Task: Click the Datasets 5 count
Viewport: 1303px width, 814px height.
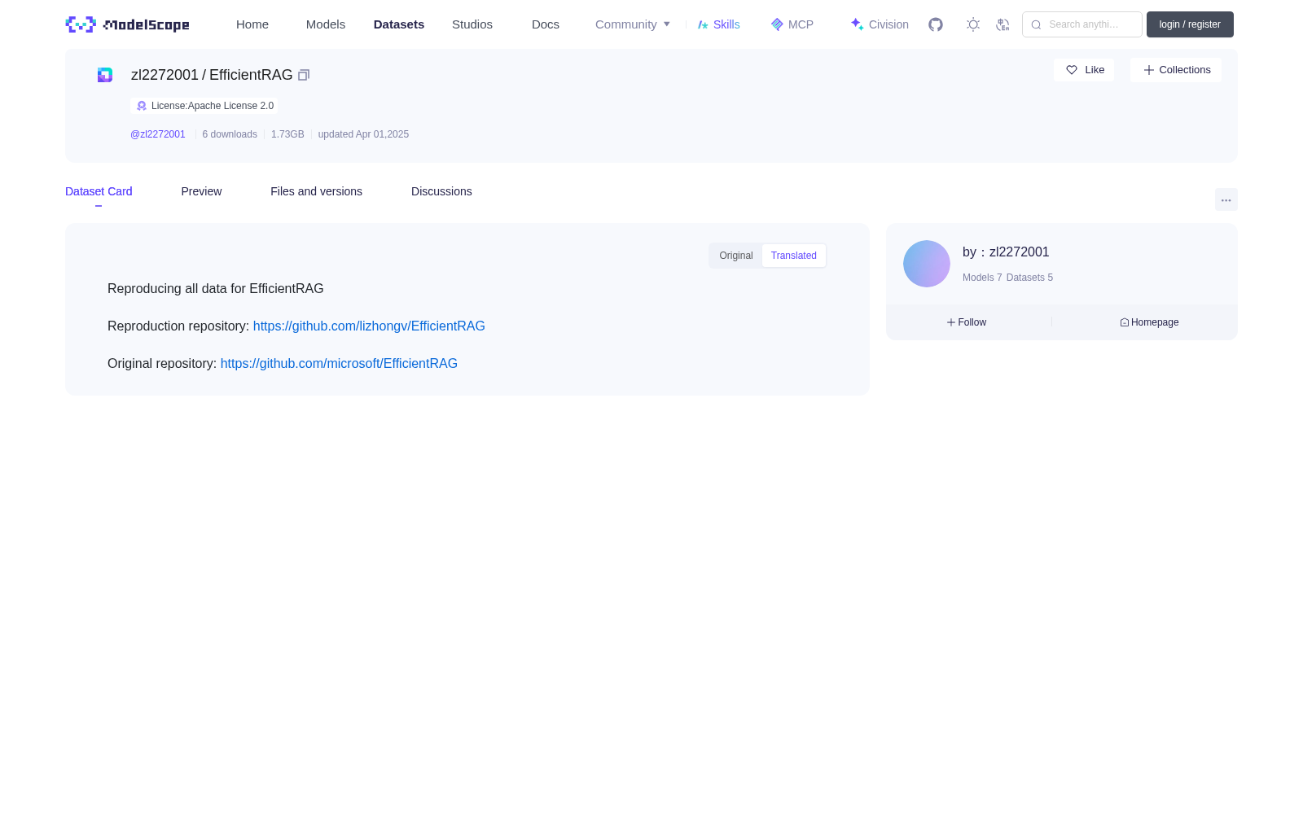Action: [x=1029, y=278]
